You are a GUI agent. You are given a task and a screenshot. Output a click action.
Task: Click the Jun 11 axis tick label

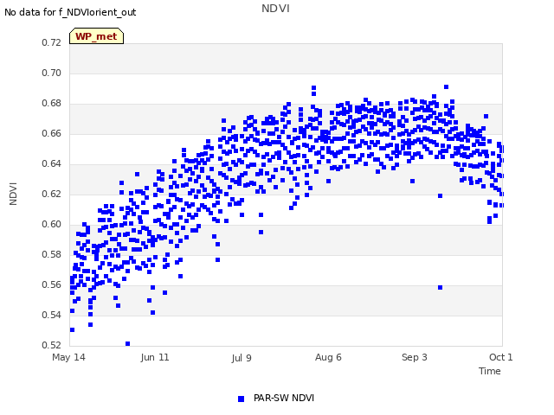click(155, 357)
